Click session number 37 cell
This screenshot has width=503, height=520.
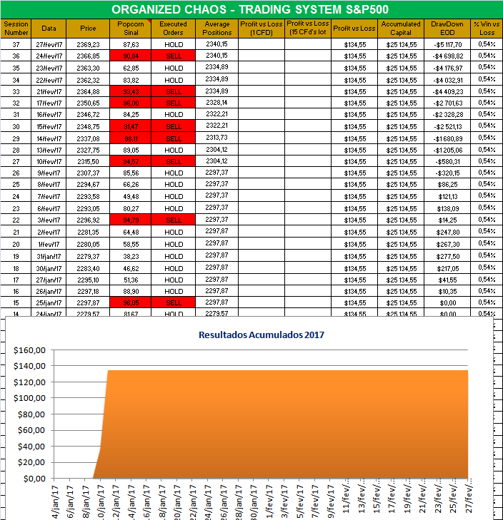[x=16, y=44]
